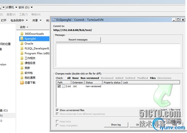The width and height of the screenshot is (187, 133).
Task: Click the commit URL http://192.168.8.88/ltzb/test/
Action: click(73, 30)
